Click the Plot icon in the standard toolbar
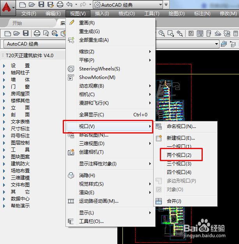Viewport: 239px width, 244px height. (x=37, y=33)
